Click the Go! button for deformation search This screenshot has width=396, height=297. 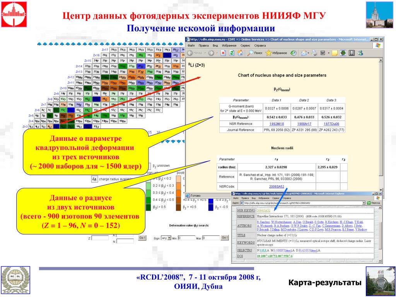coord(225,238)
